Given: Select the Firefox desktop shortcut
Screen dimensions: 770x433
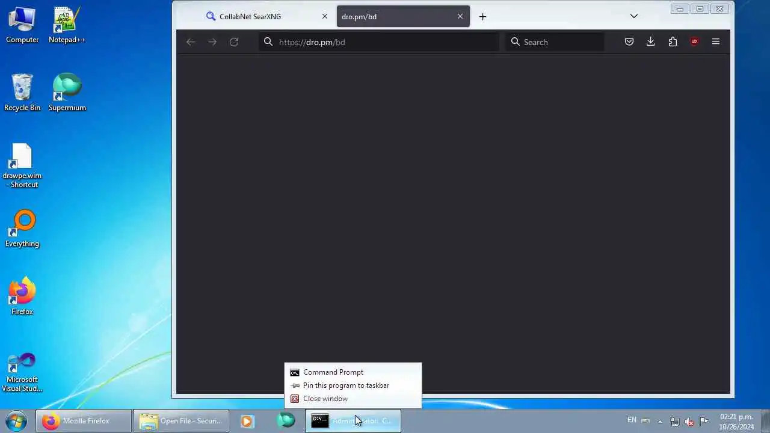Looking at the screenshot, I should [22, 296].
